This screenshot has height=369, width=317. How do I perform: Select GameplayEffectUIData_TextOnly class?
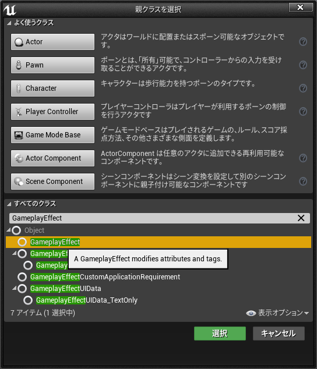(x=86, y=300)
